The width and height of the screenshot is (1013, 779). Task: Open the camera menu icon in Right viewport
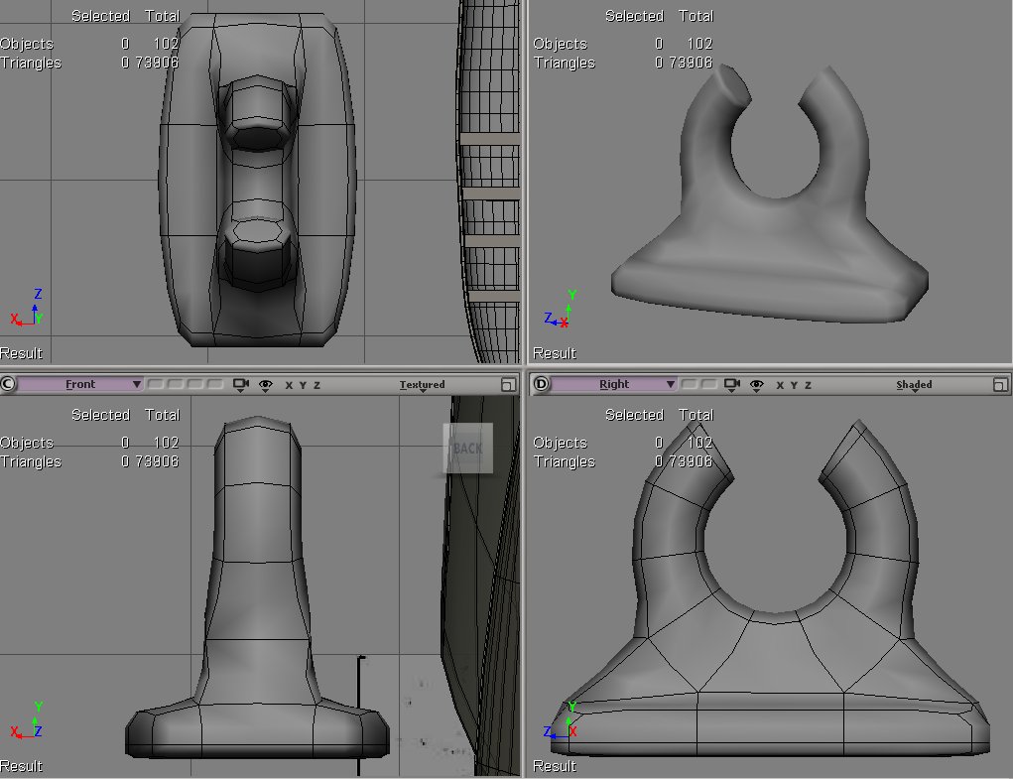(732, 385)
